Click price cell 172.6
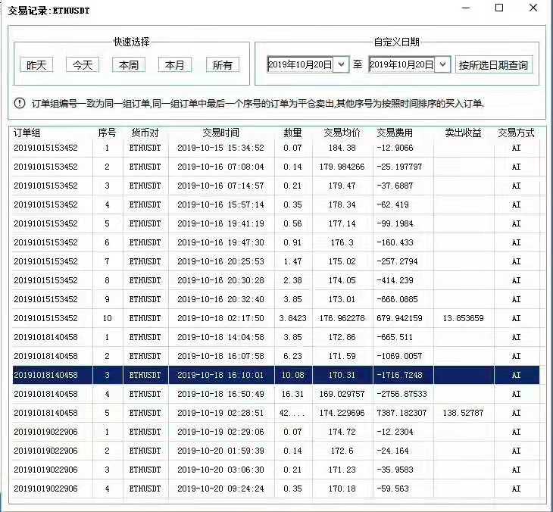The width and height of the screenshot is (553, 512). [342, 451]
